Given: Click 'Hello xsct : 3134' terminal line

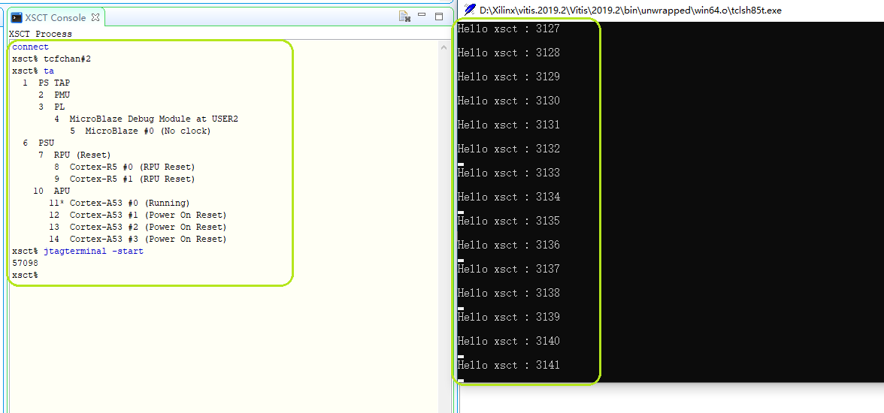Looking at the screenshot, I should (508, 197).
